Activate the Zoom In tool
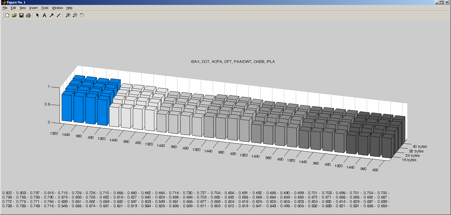The width and height of the screenshot is (451, 215). click(68, 15)
